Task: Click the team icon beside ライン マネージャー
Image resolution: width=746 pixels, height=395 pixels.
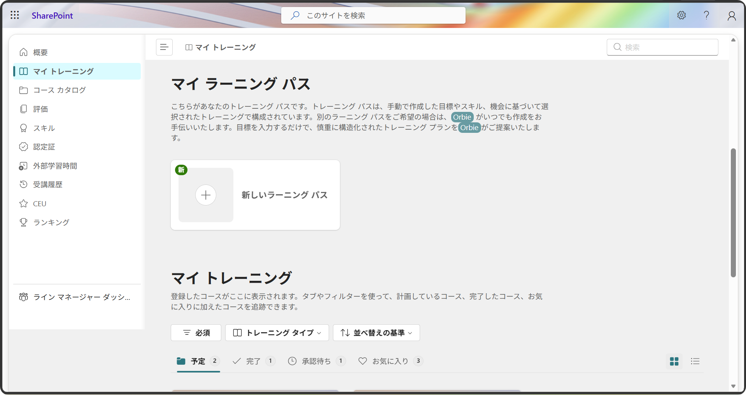Action: point(24,297)
